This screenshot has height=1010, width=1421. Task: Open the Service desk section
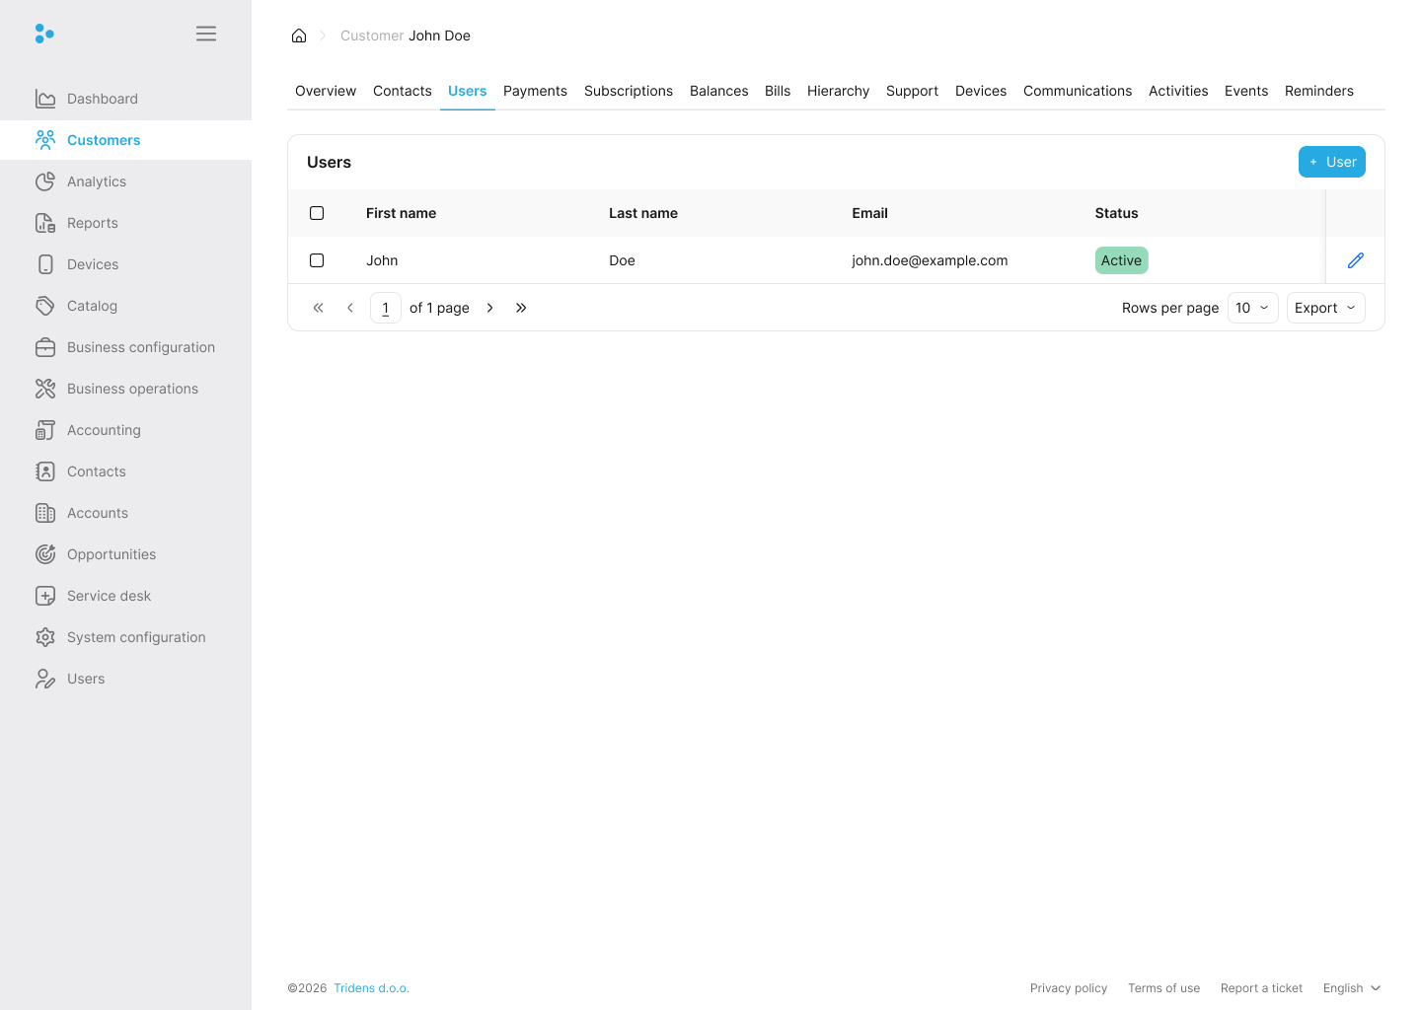click(x=109, y=596)
